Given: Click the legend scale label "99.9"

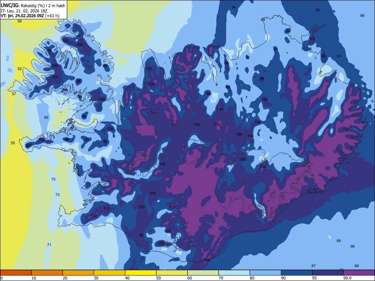Looking at the screenshot, I should click(x=347, y=278).
